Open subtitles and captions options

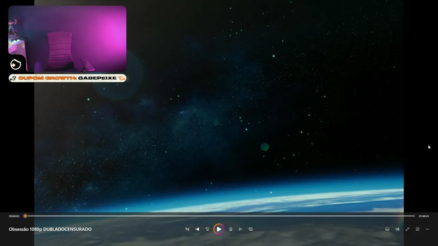[387, 229]
